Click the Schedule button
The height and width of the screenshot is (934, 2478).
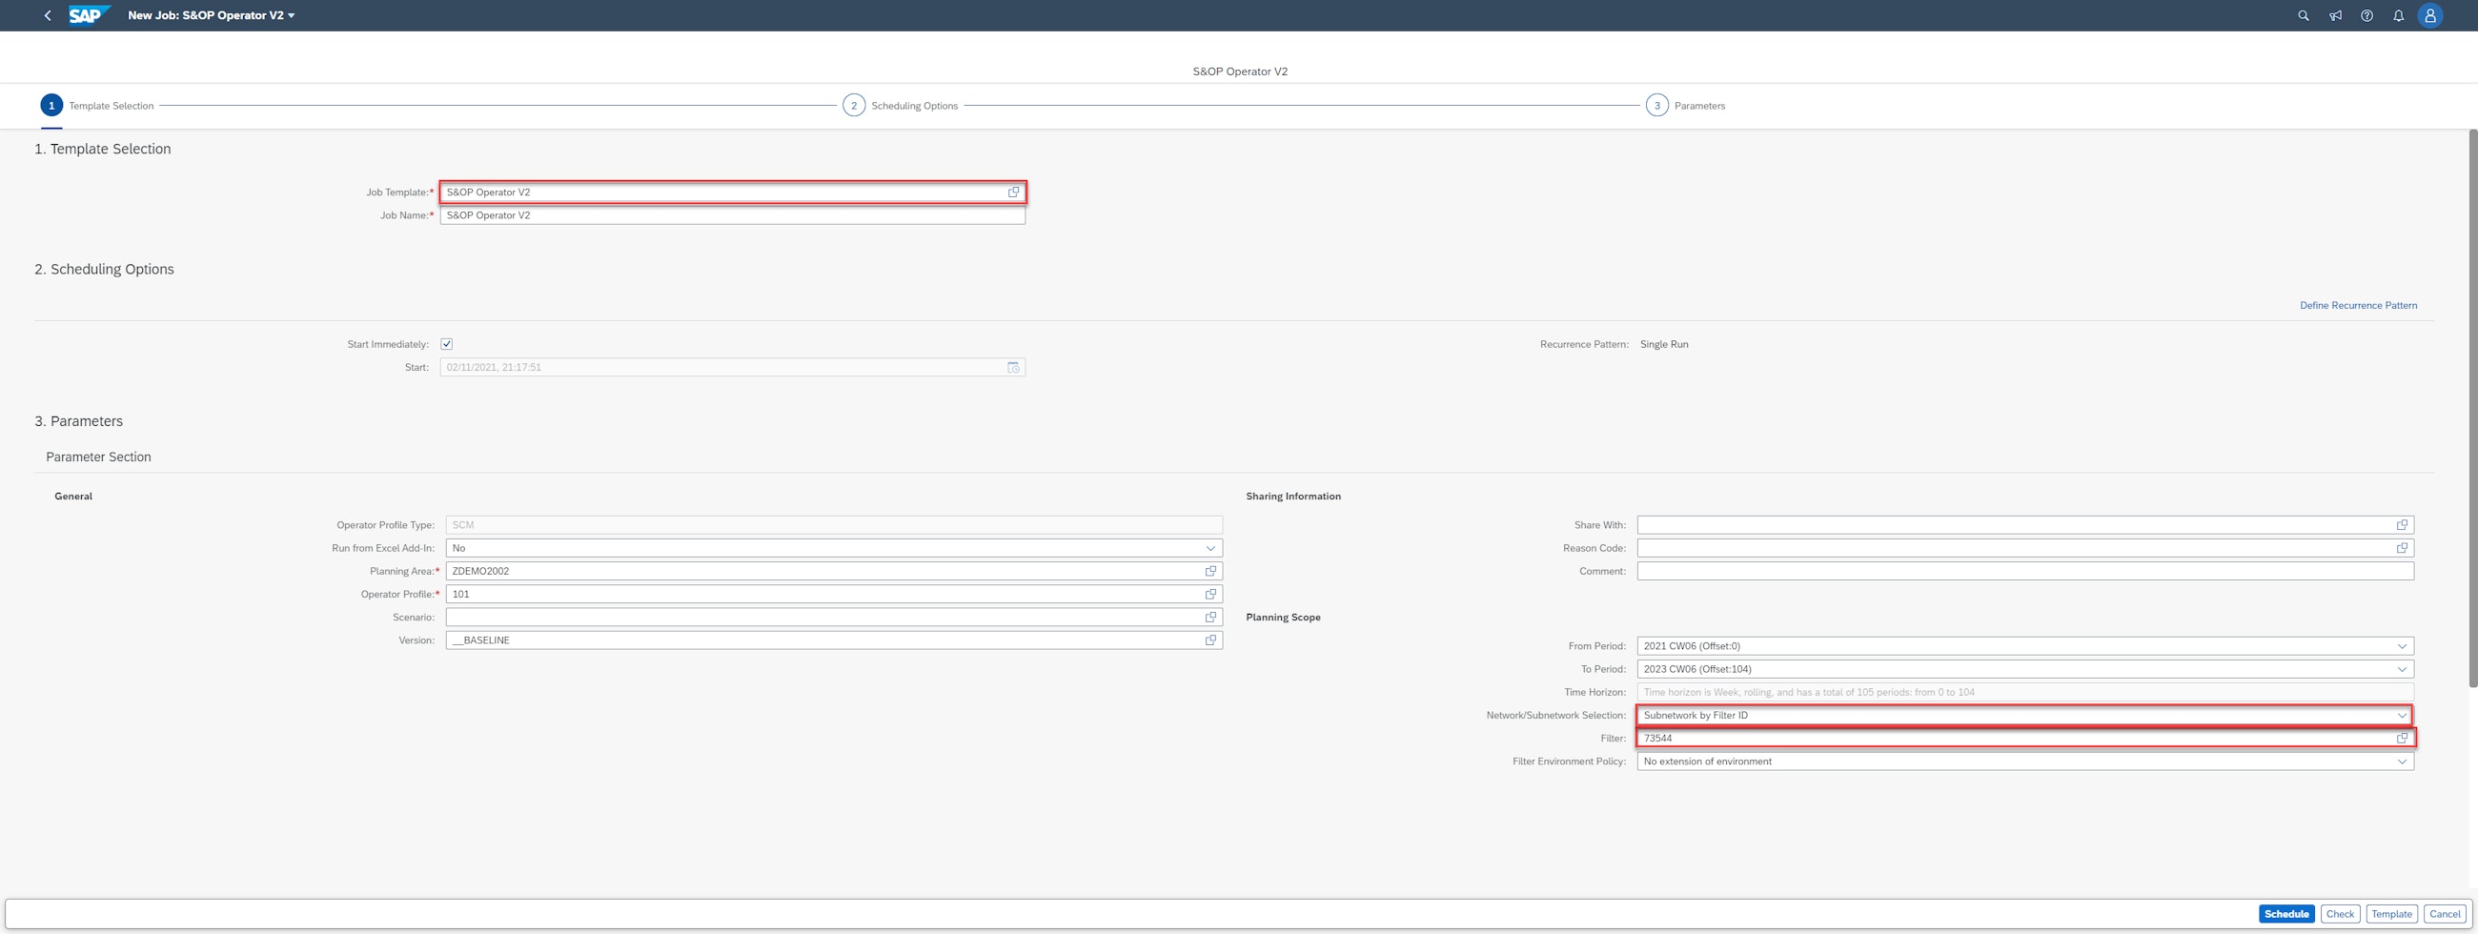pyautogui.click(x=2285, y=914)
